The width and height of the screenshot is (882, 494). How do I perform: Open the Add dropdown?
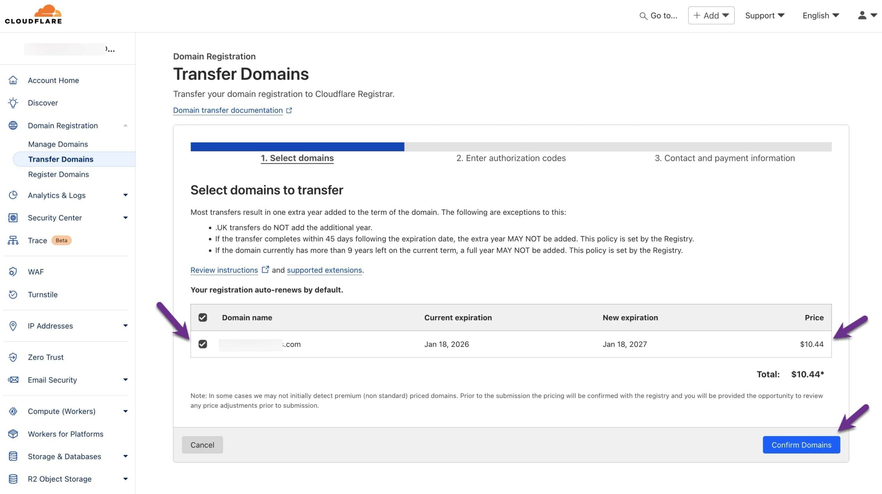(x=711, y=16)
